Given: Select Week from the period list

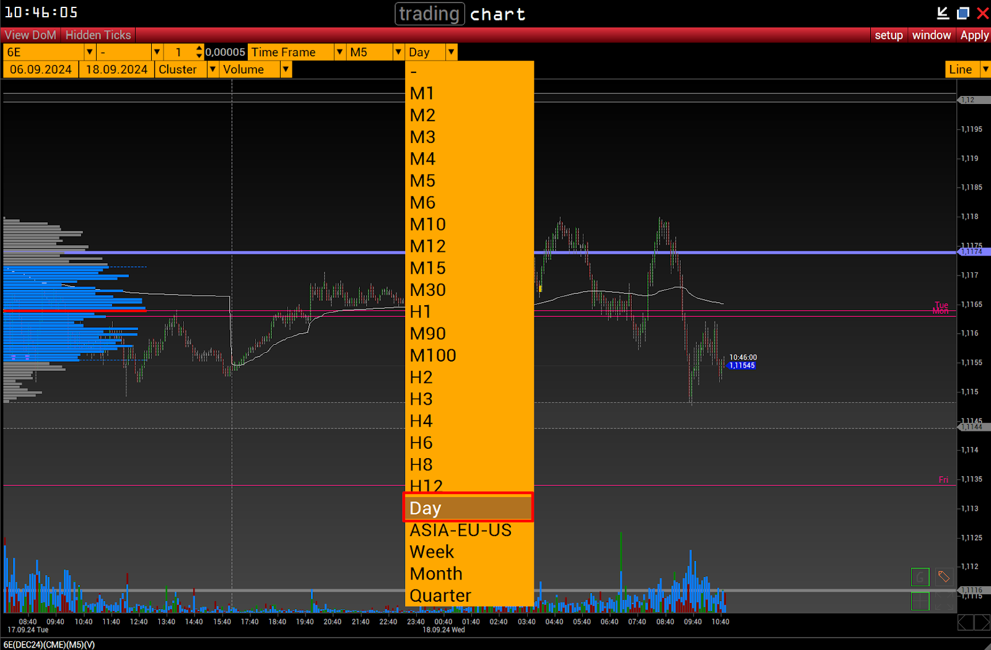Looking at the screenshot, I should [432, 552].
